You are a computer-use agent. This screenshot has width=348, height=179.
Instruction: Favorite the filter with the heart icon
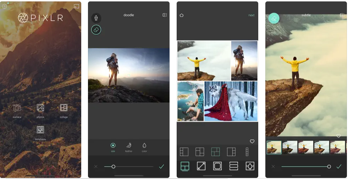point(338,136)
